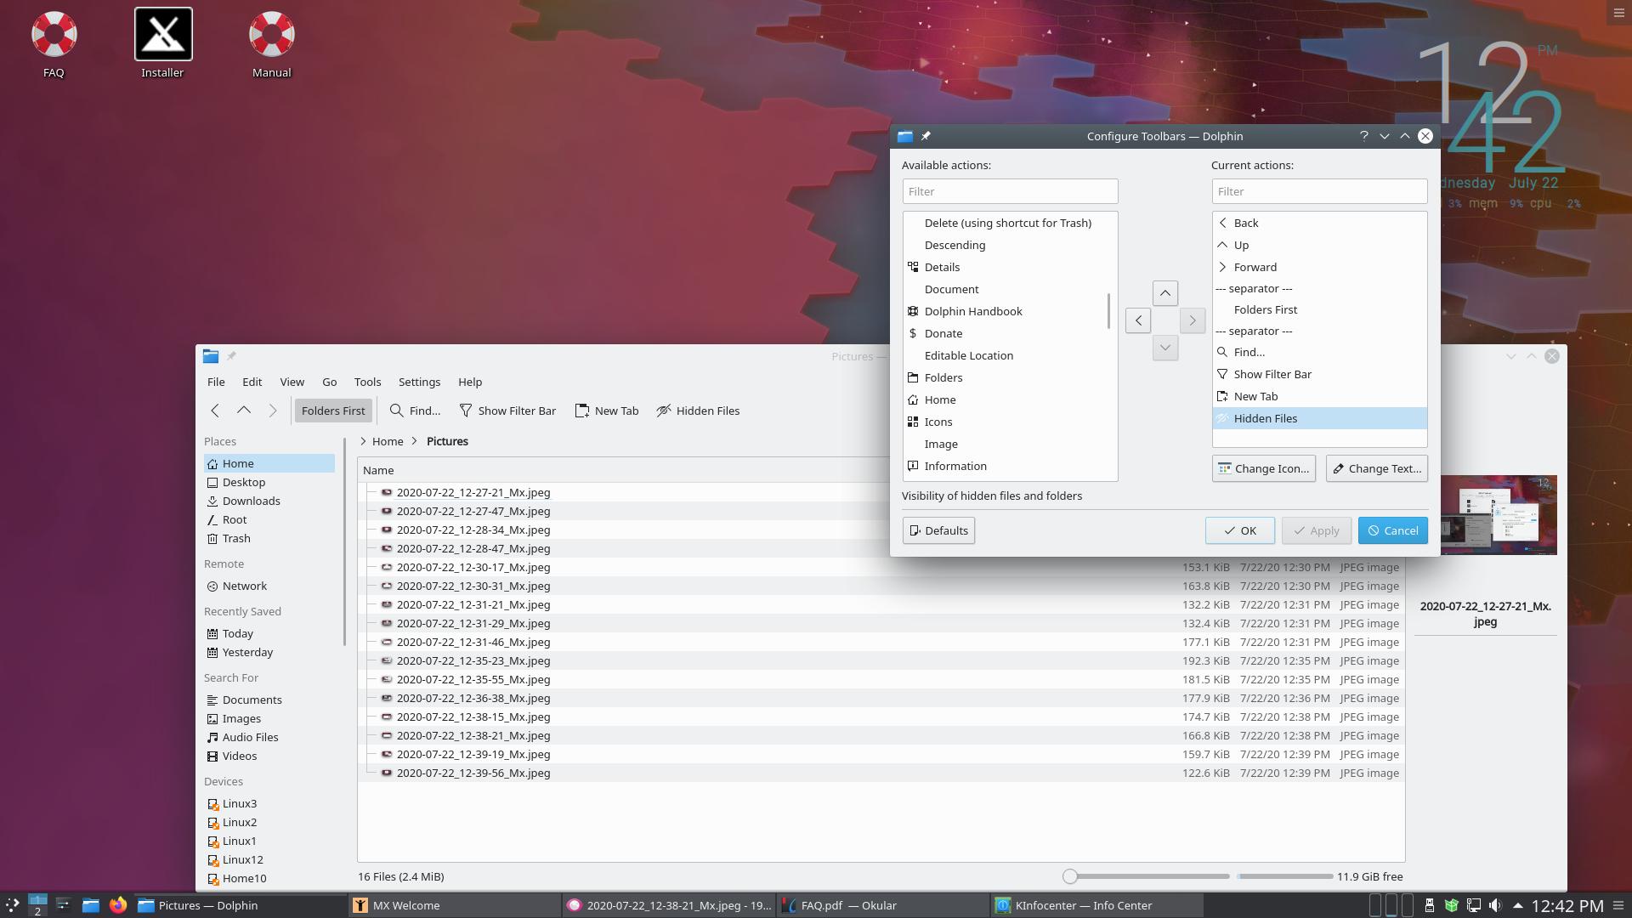Viewport: 1632px width, 918px height.
Task: Click the Name column header to sort
Action: 378,470
